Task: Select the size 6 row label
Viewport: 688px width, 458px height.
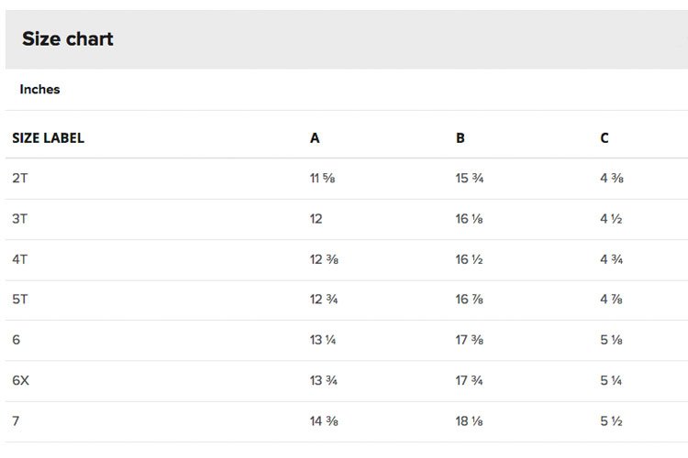Action: click(17, 340)
